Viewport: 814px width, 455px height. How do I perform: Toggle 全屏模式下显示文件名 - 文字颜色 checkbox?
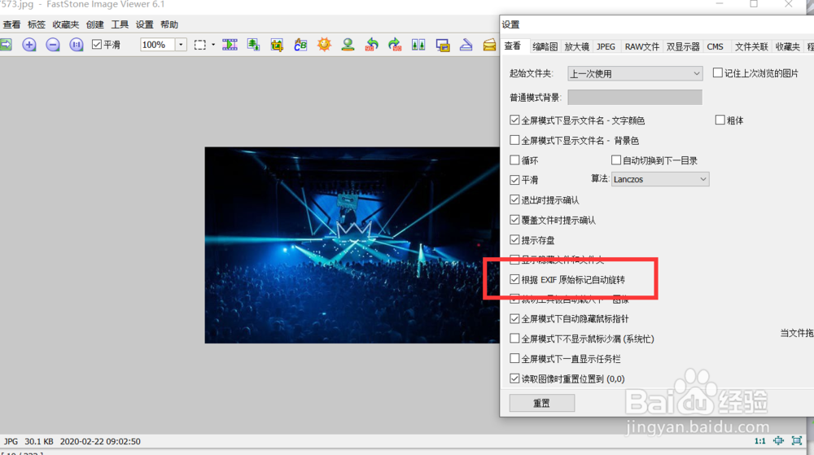[x=514, y=120]
